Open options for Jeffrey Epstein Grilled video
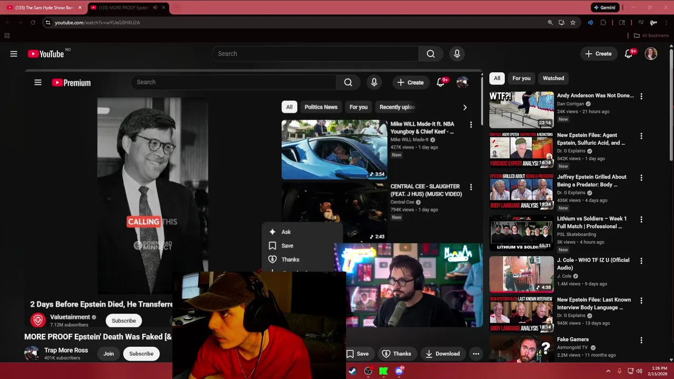Screen dimensions: 674x379 (x=641, y=178)
